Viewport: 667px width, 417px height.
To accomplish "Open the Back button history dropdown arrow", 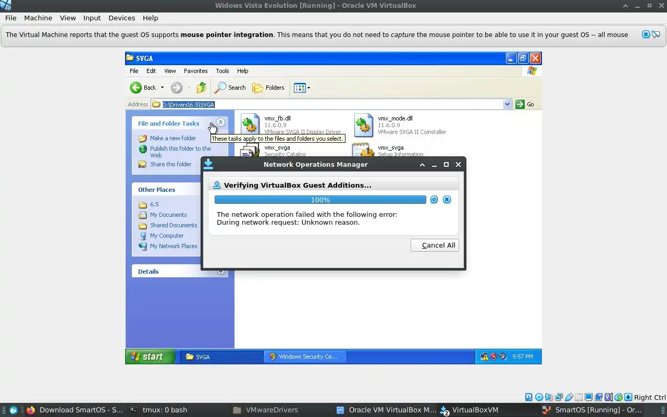I will (162, 88).
